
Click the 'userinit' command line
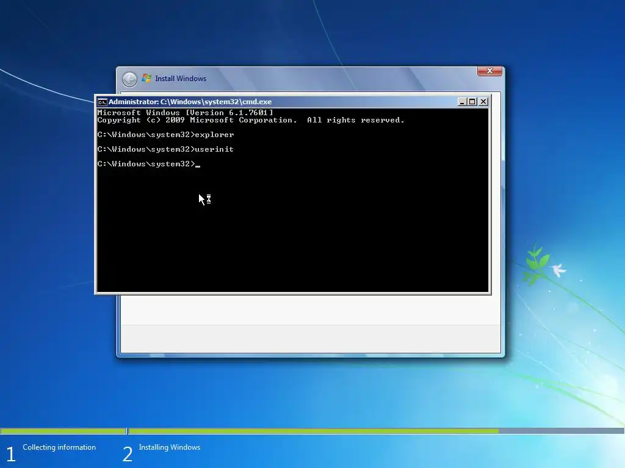(165, 149)
